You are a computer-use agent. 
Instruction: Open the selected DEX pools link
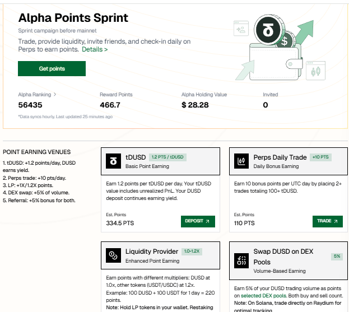(263, 296)
